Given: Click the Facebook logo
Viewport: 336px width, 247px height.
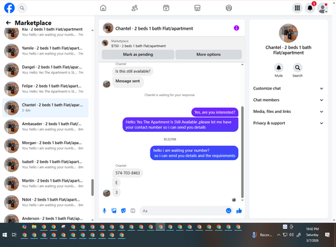Looking at the screenshot, I should [9, 8].
